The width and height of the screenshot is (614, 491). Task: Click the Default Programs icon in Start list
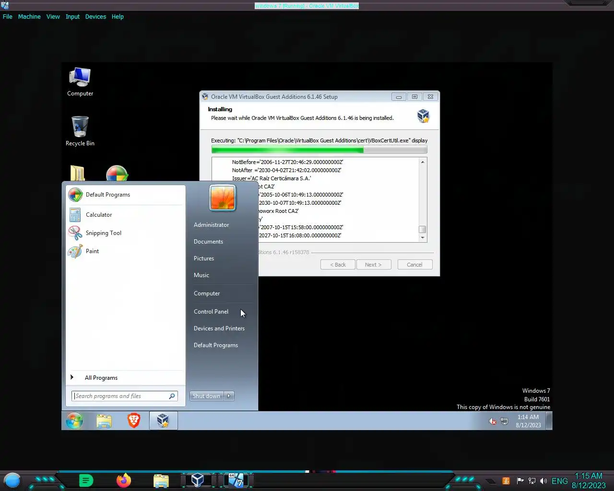tap(75, 195)
